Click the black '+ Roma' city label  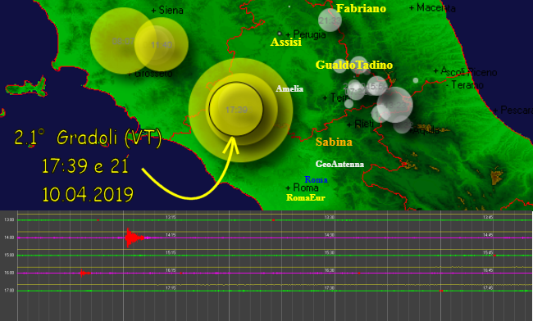pos(303,188)
